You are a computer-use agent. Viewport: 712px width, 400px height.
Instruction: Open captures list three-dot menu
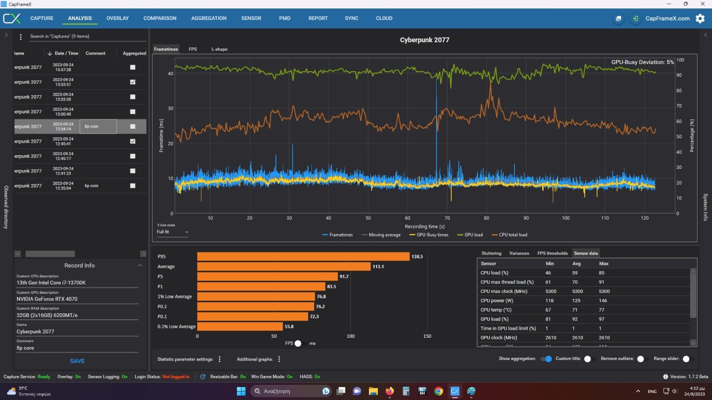click(x=20, y=36)
